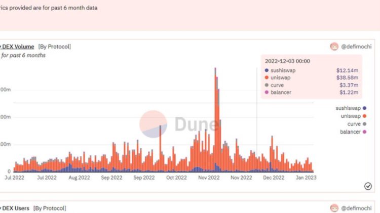The image size is (380, 213).
Task: Toggle uniswap series label in chart legend
Action: click(x=349, y=116)
